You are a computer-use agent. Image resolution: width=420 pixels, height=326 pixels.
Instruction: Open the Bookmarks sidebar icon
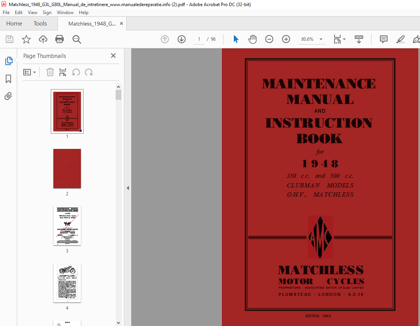8,79
